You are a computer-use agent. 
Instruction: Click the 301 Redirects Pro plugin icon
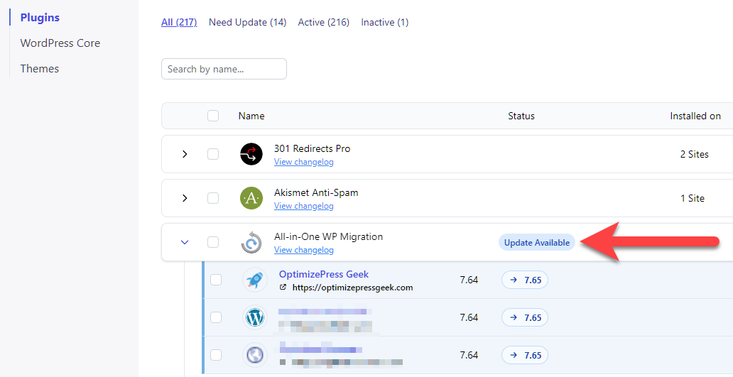[251, 154]
